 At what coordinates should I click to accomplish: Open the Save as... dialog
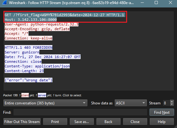82,121
